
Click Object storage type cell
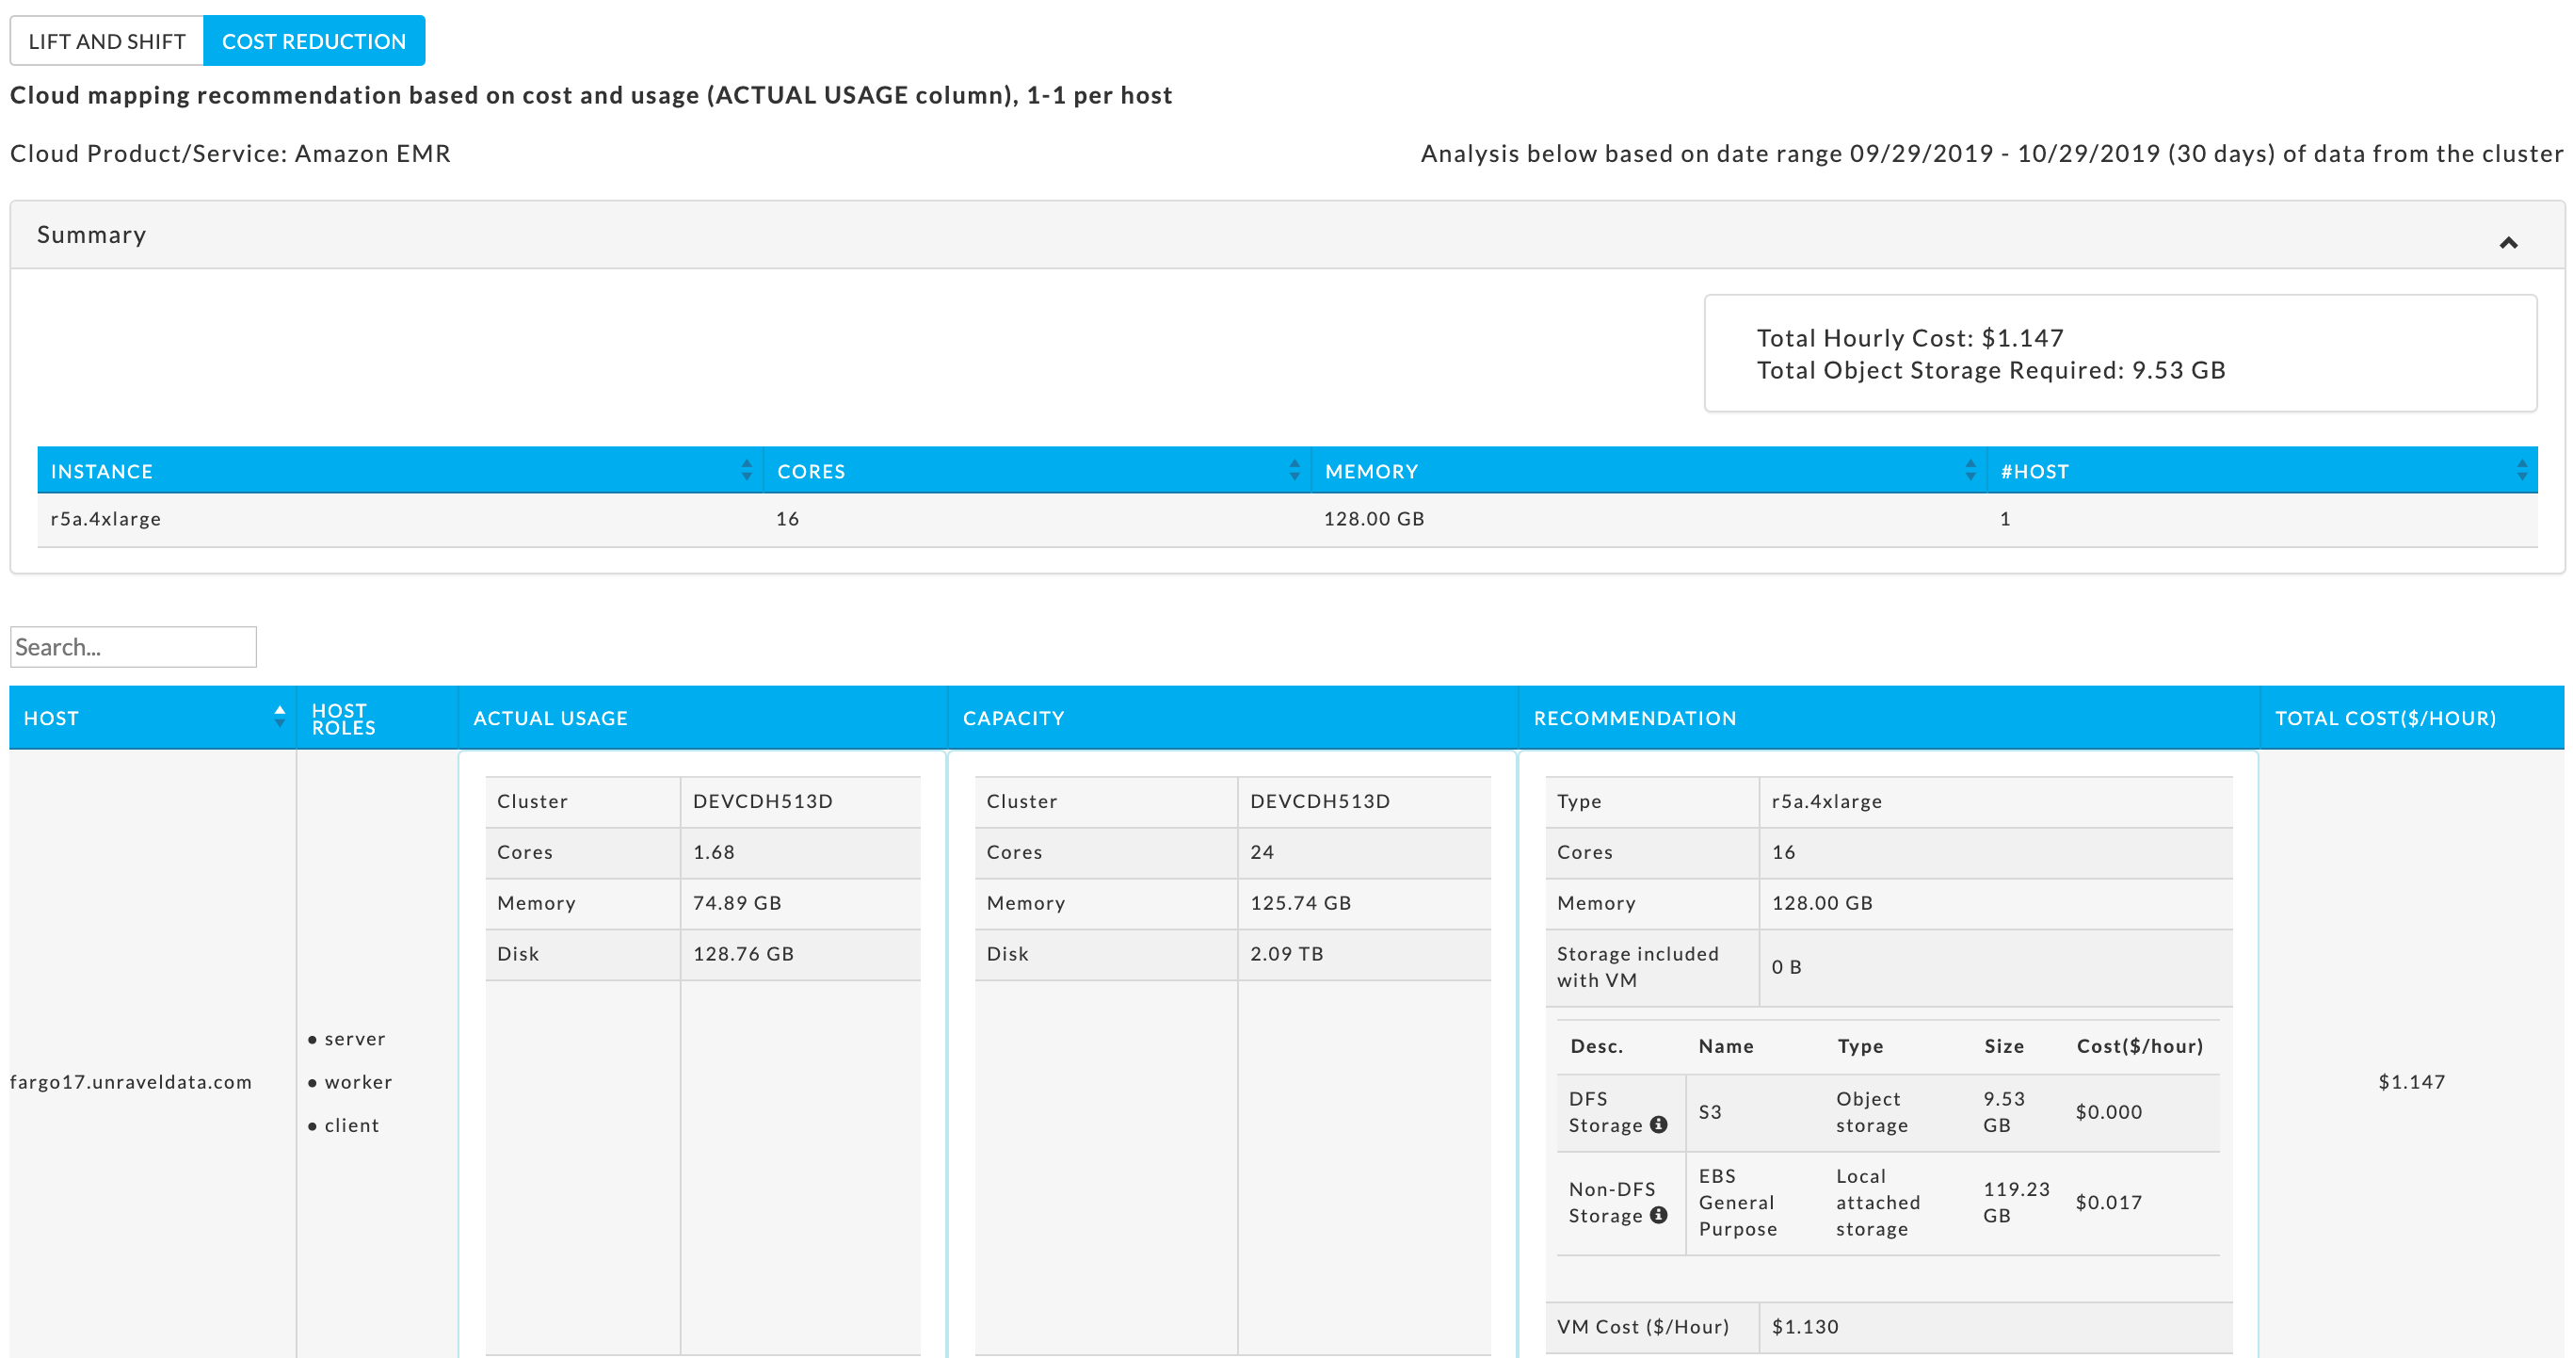coord(1872,1111)
